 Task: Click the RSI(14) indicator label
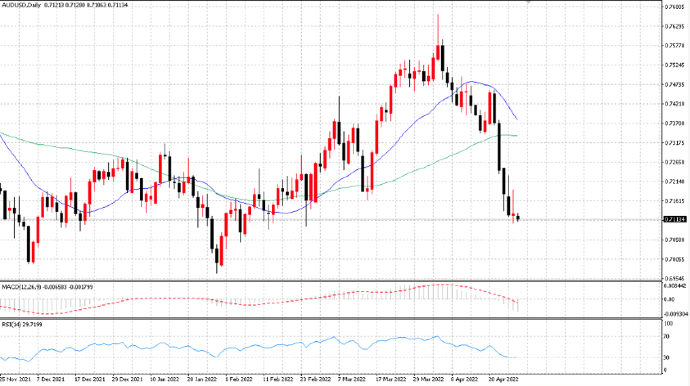tap(10, 324)
